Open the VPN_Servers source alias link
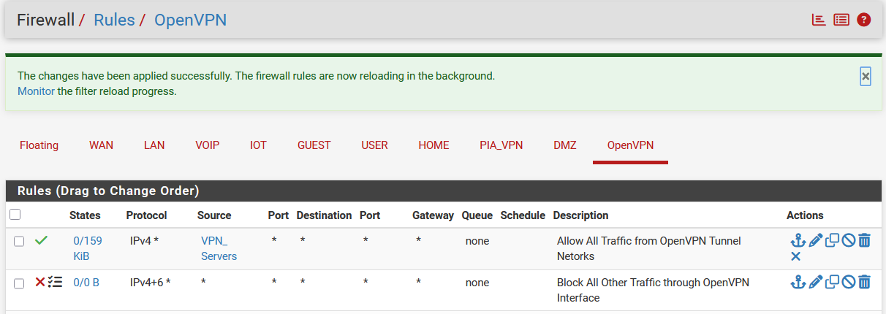 click(219, 248)
